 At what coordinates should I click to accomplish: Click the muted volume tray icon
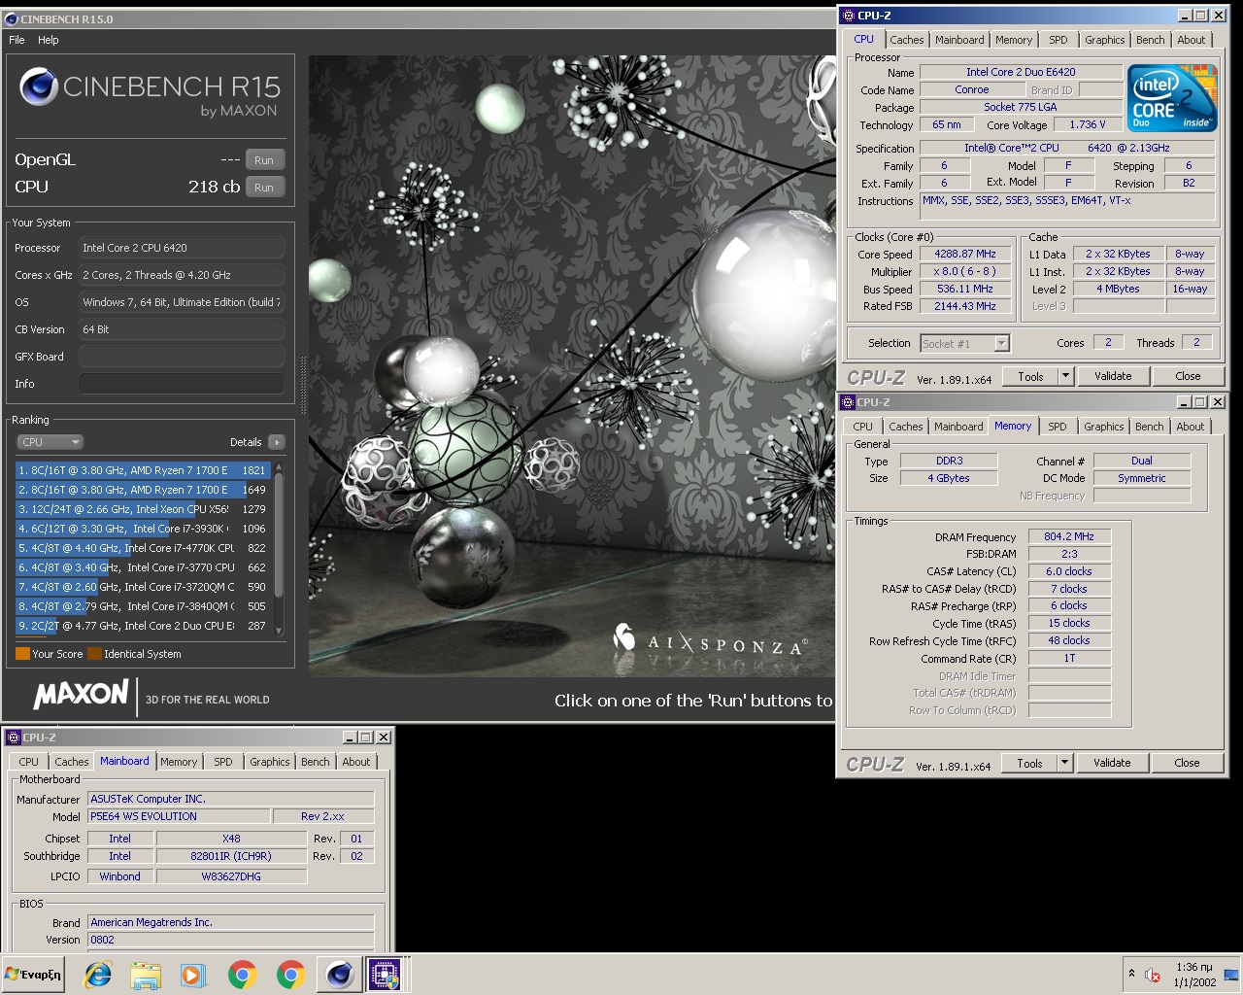tap(1153, 975)
